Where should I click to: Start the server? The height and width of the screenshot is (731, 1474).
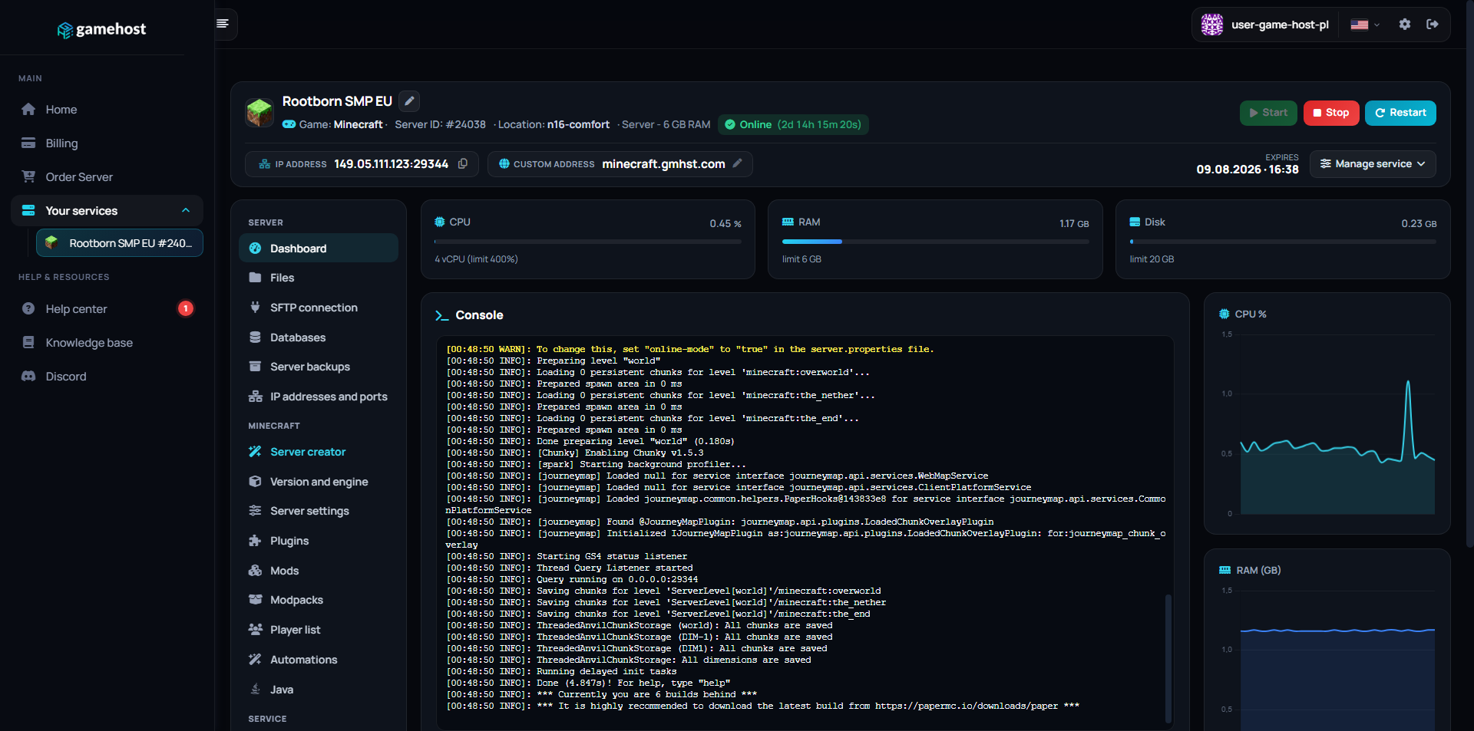(1268, 113)
